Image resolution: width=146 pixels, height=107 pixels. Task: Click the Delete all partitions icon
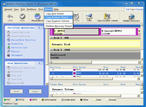click(x=9, y=68)
